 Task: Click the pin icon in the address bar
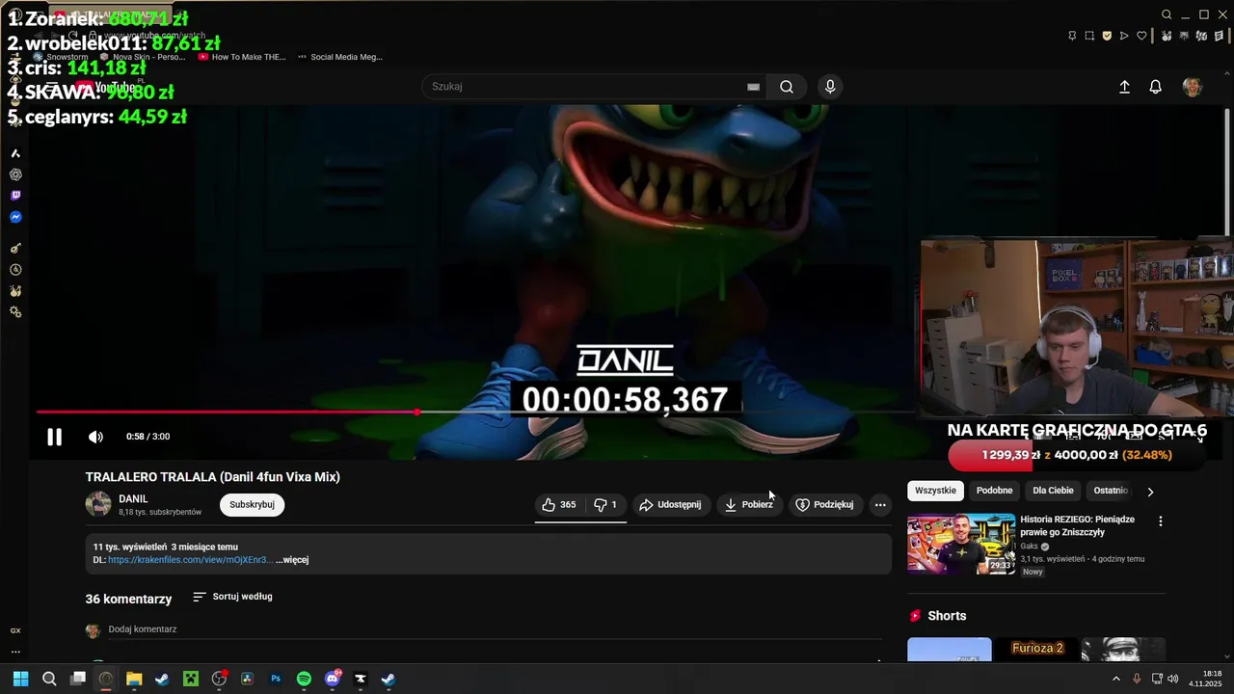(x=1072, y=36)
